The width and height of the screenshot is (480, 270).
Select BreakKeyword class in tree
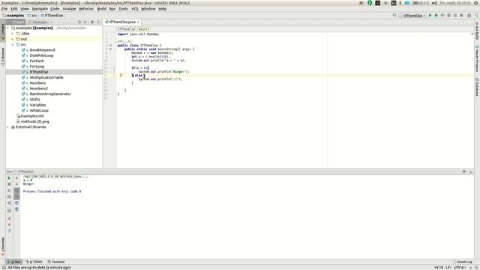(42, 50)
